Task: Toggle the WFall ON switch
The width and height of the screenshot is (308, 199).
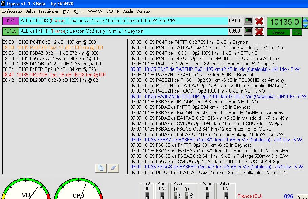Action: 207,195
